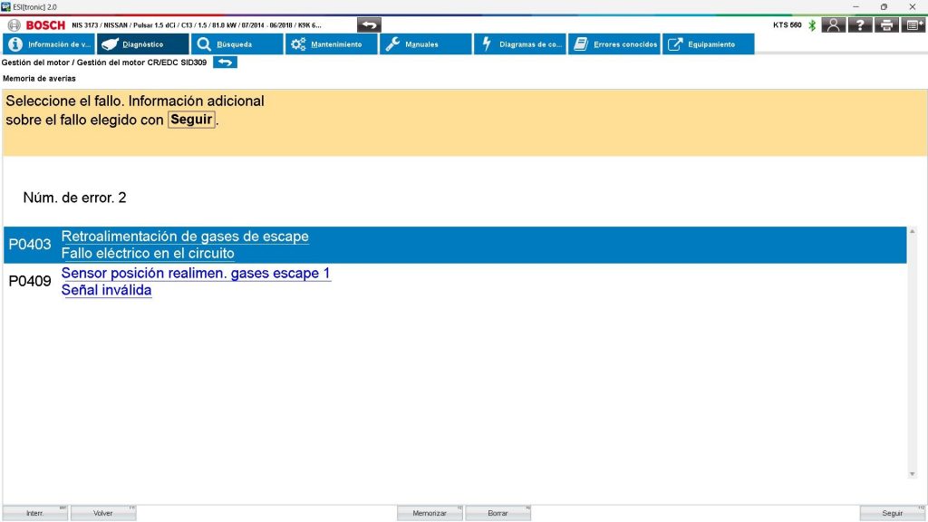Click the vehicle description NIS 3173 text
Image resolution: width=928 pixels, height=522 pixels.
pos(197,25)
